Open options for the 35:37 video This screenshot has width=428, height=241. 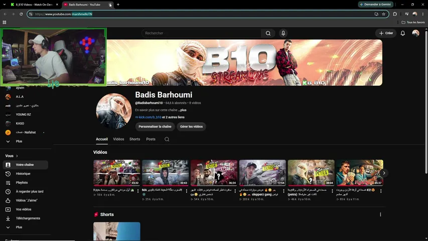click(381, 191)
